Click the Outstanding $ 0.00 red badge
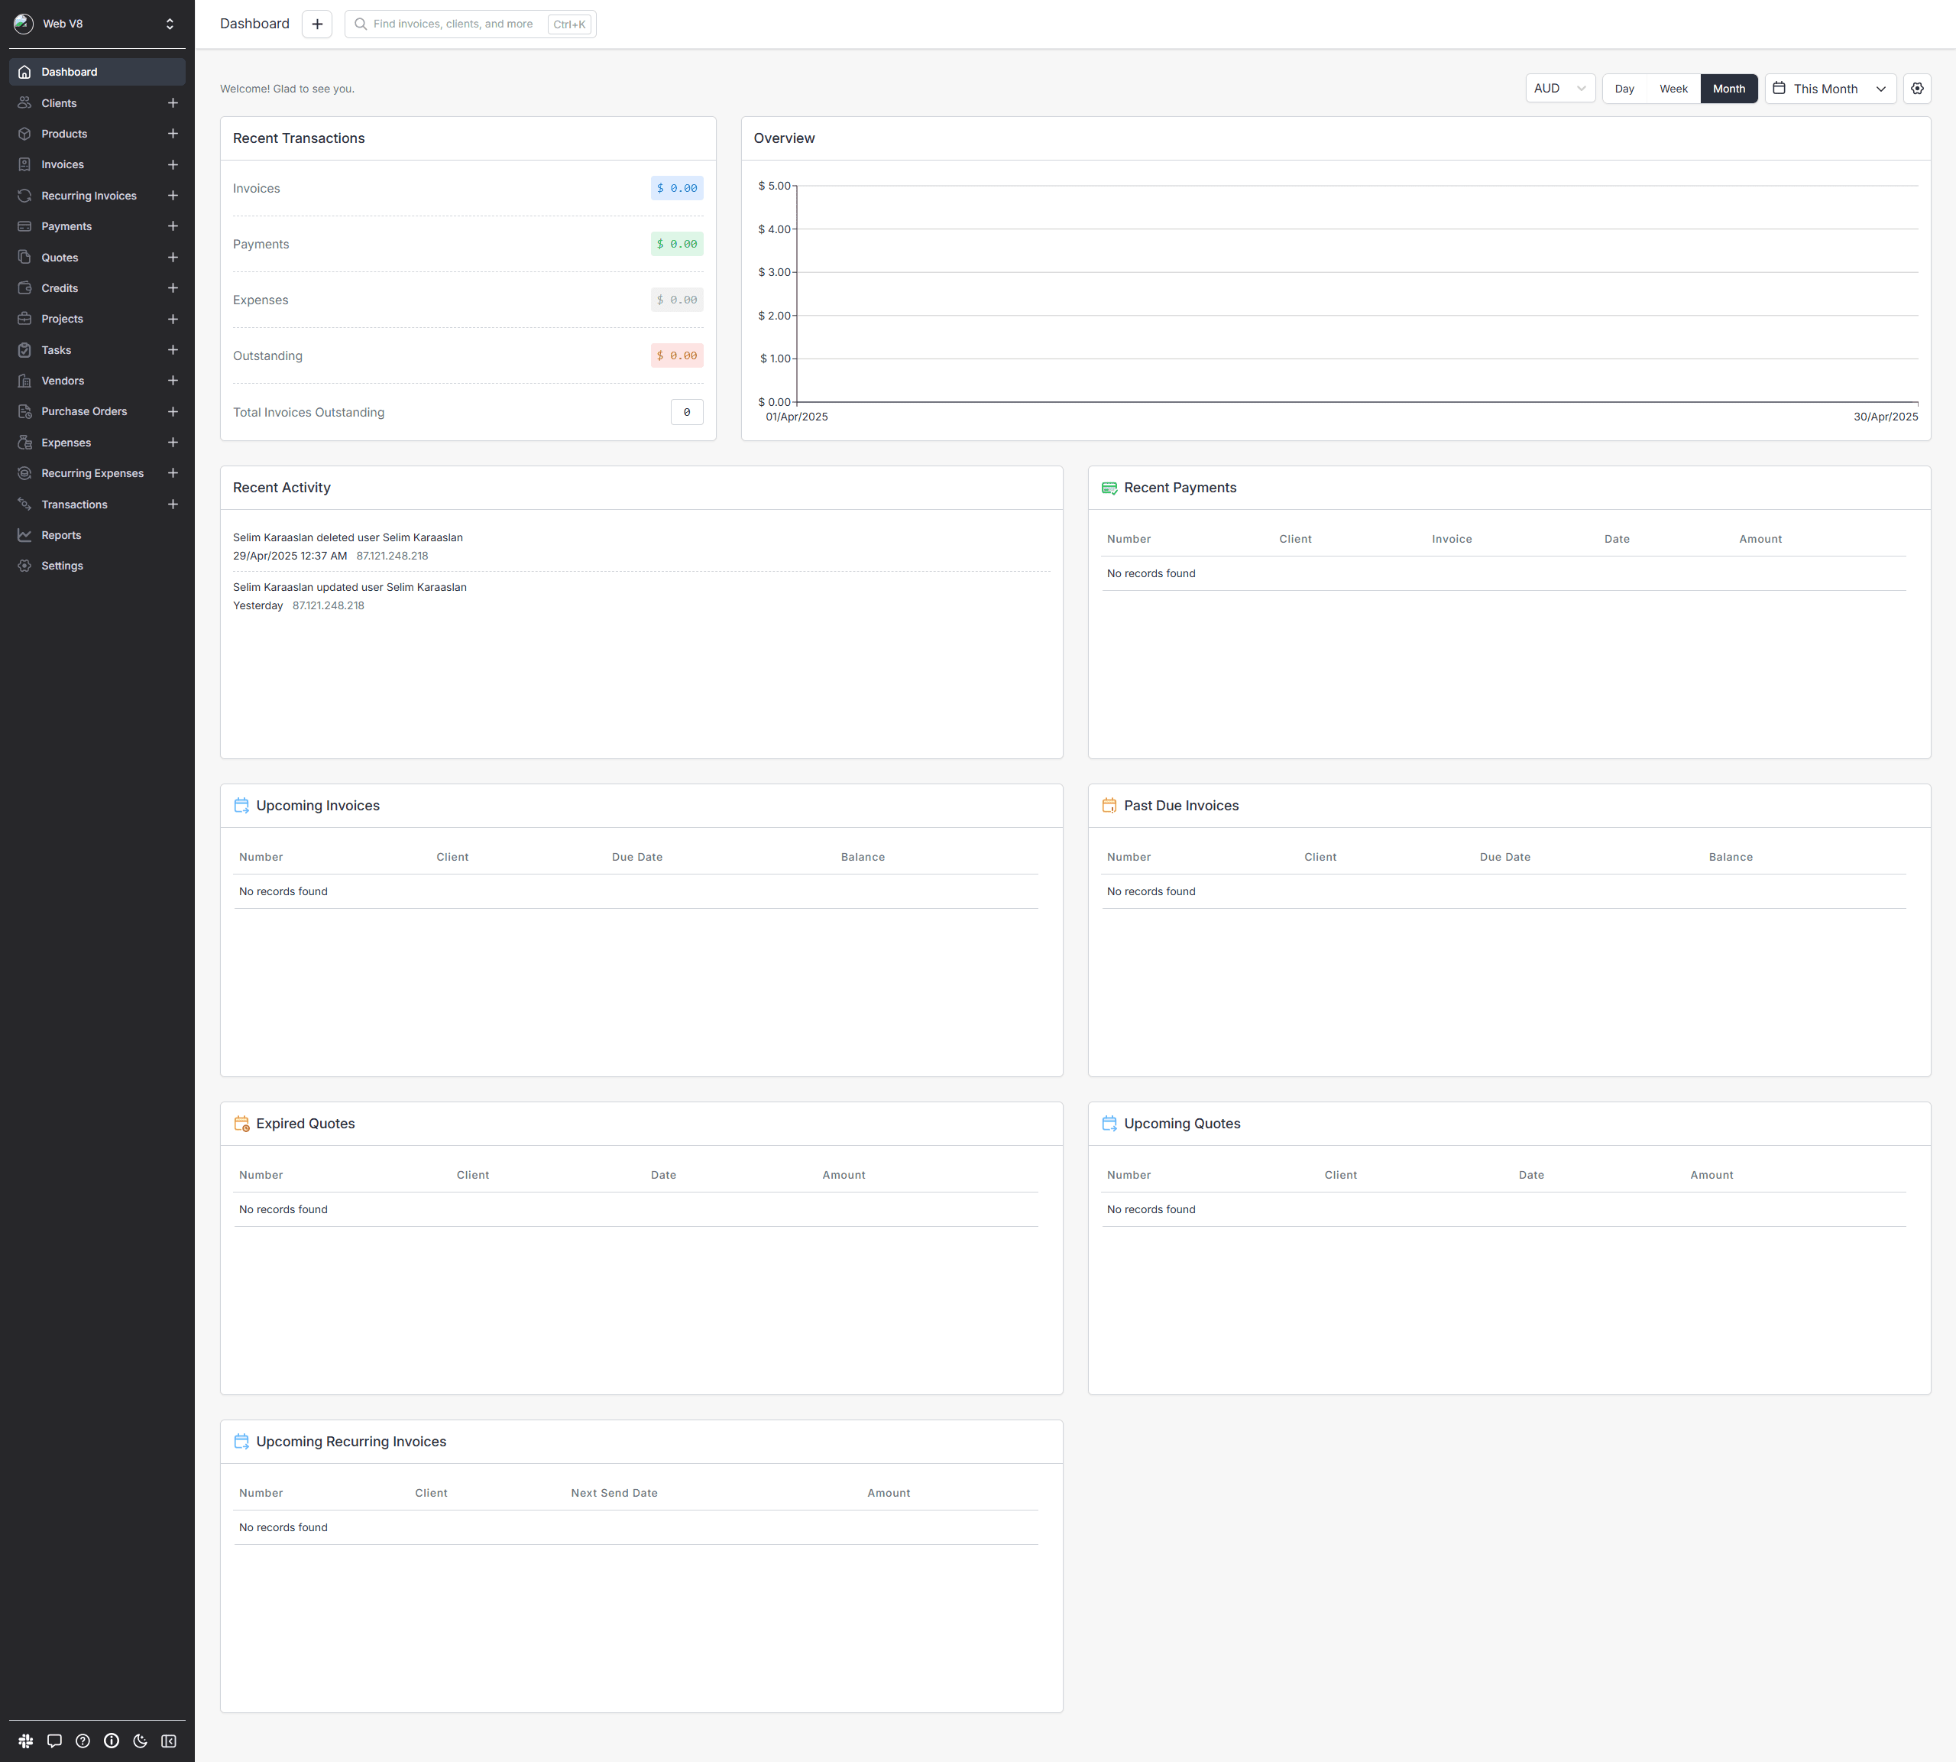Screen dimensions: 1956x1762 click(x=676, y=355)
